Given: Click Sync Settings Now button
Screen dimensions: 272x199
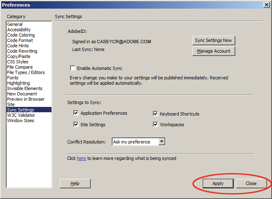Looking at the screenshot, I should tap(214, 40).
